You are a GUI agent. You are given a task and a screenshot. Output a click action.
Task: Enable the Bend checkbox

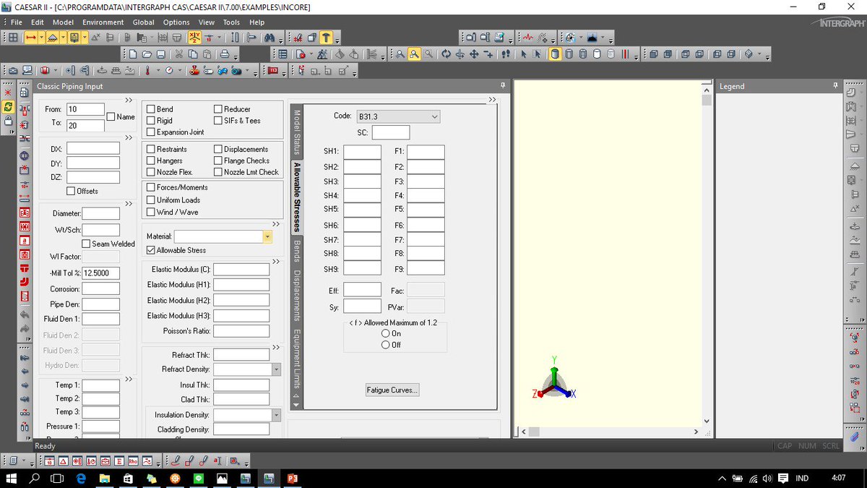point(150,109)
